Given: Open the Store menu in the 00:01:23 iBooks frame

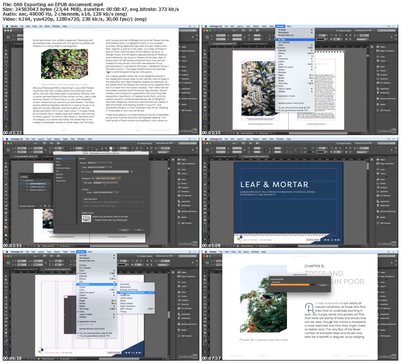Looking at the screenshot, I should pos(47,26).
